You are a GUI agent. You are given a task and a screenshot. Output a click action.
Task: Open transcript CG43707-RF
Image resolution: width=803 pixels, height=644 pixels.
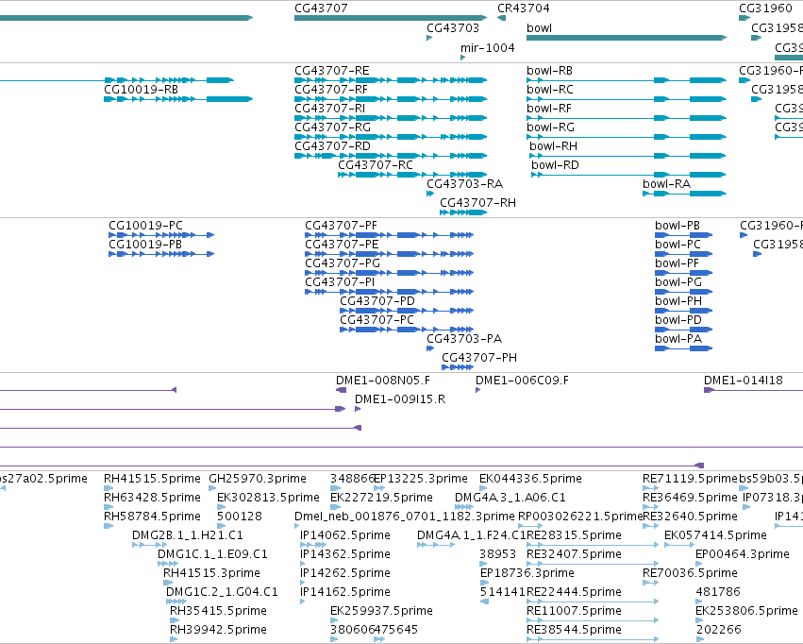coord(331,90)
